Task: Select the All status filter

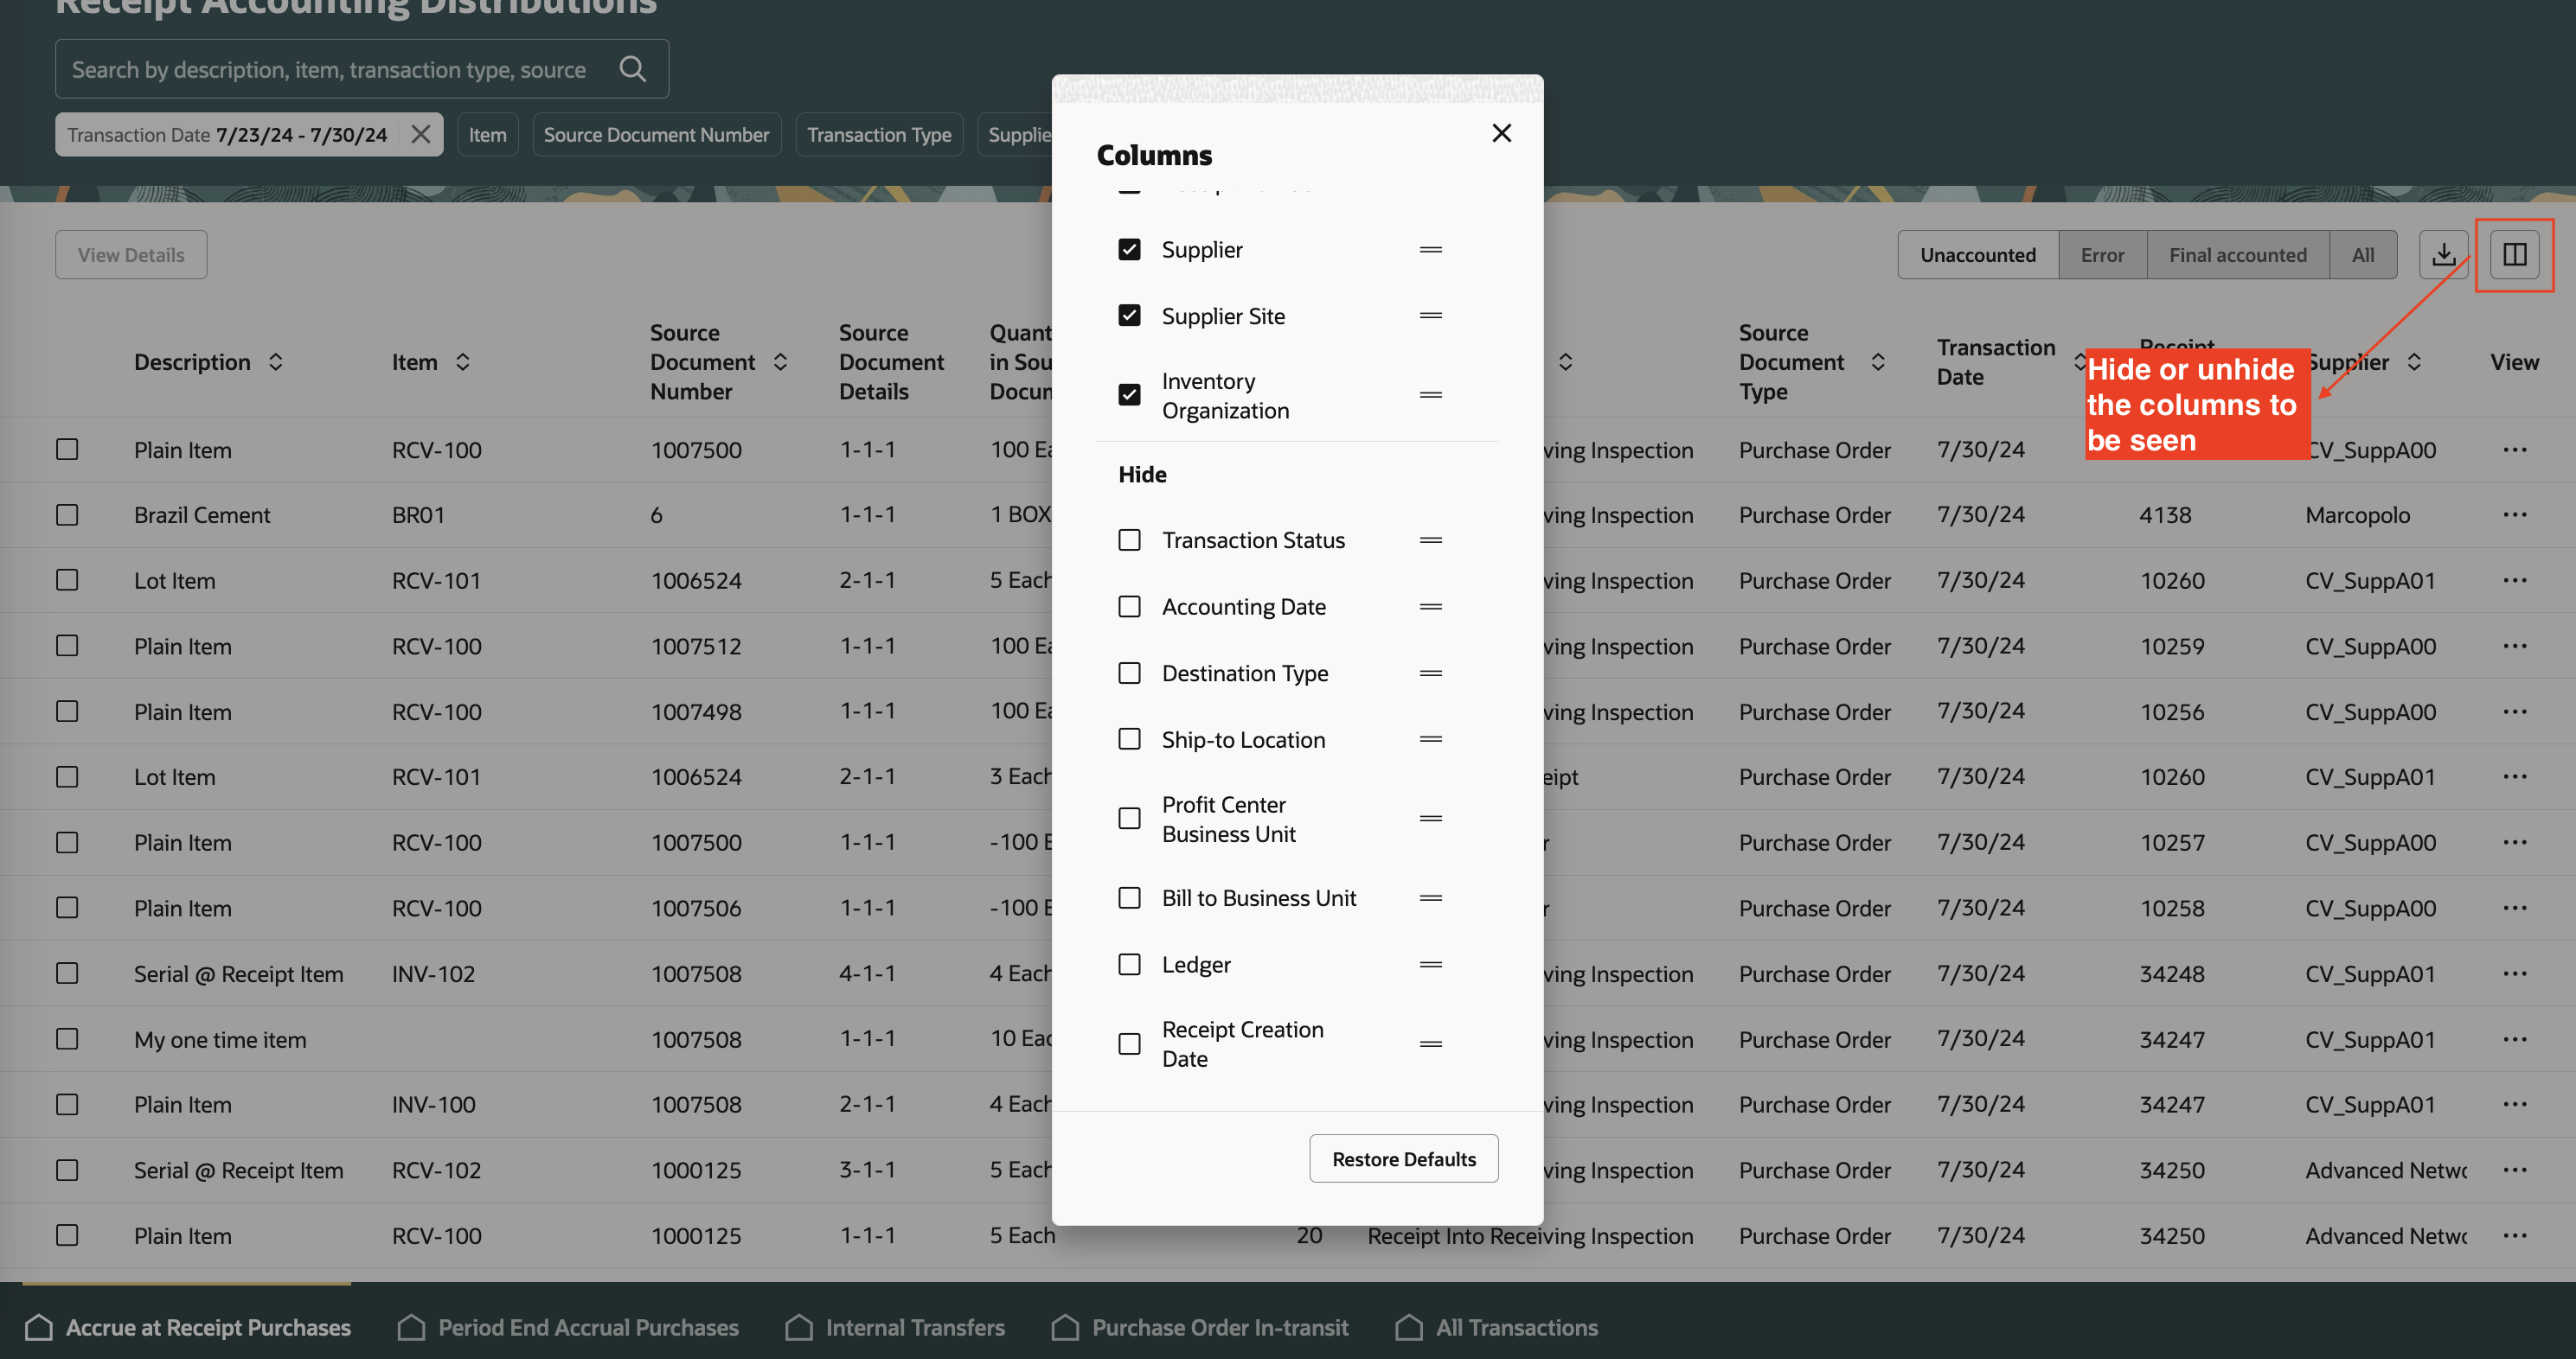Action: [2362, 255]
